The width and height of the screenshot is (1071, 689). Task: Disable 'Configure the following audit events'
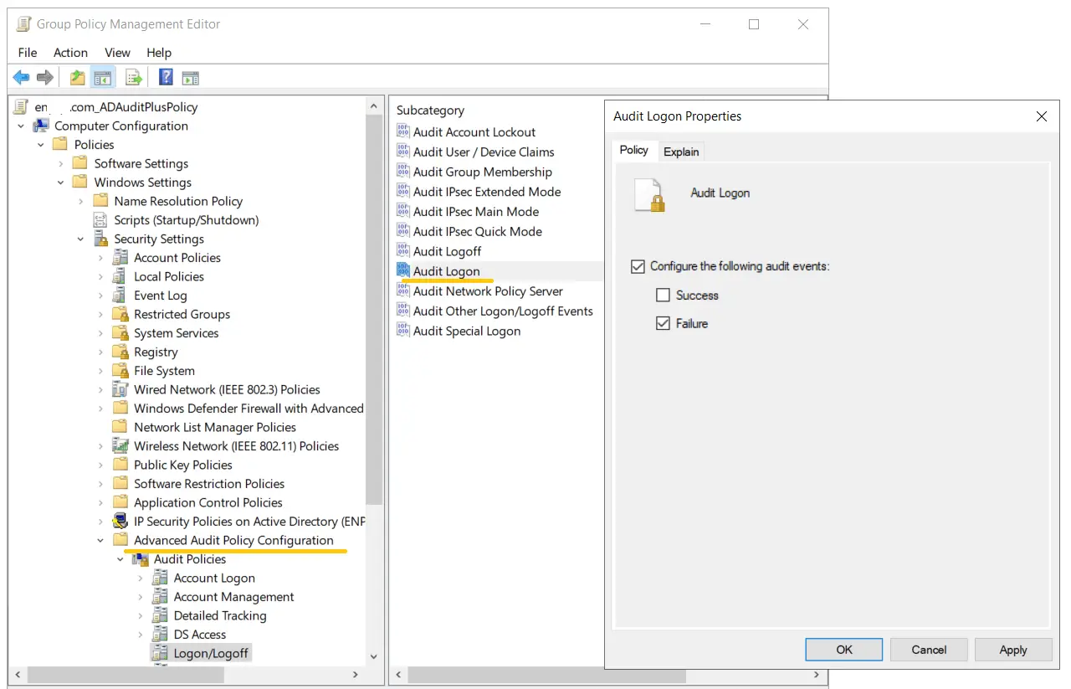point(638,266)
